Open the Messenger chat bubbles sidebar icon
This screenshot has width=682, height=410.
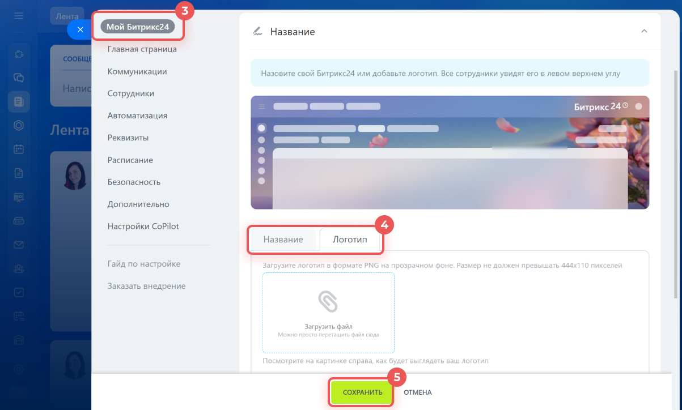click(19, 78)
